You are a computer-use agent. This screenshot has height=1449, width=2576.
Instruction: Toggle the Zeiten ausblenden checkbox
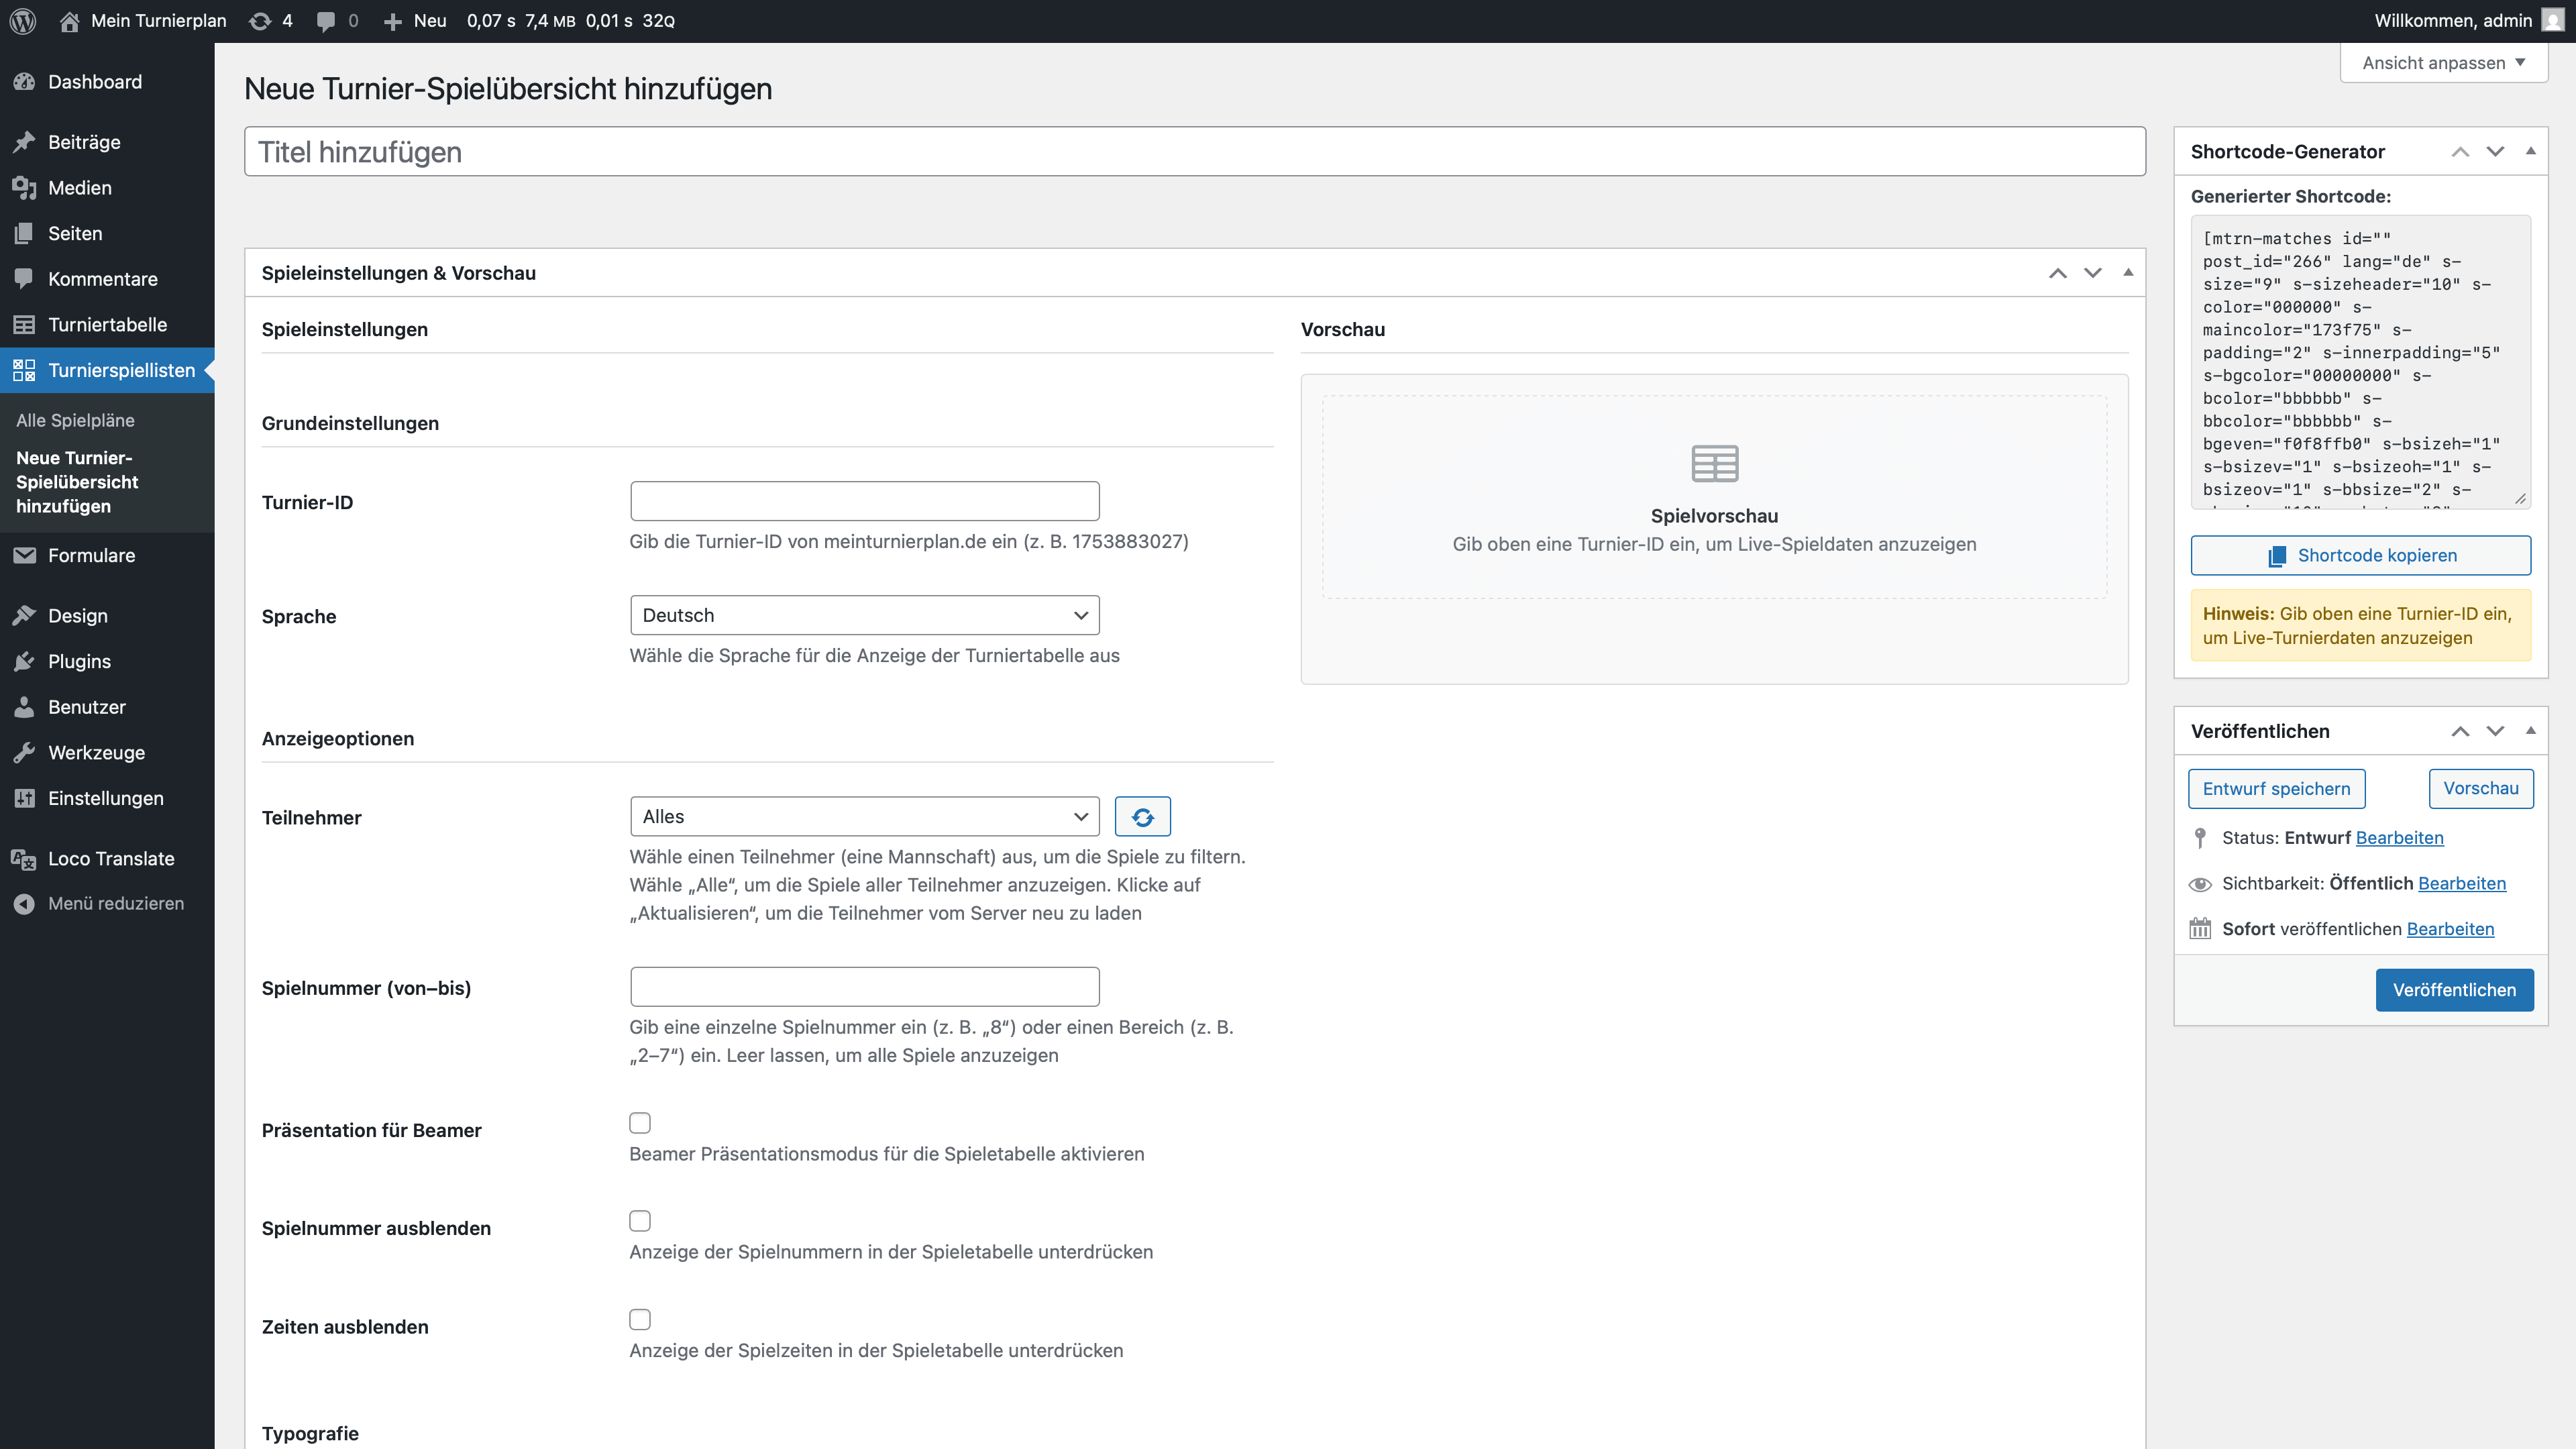click(640, 1319)
